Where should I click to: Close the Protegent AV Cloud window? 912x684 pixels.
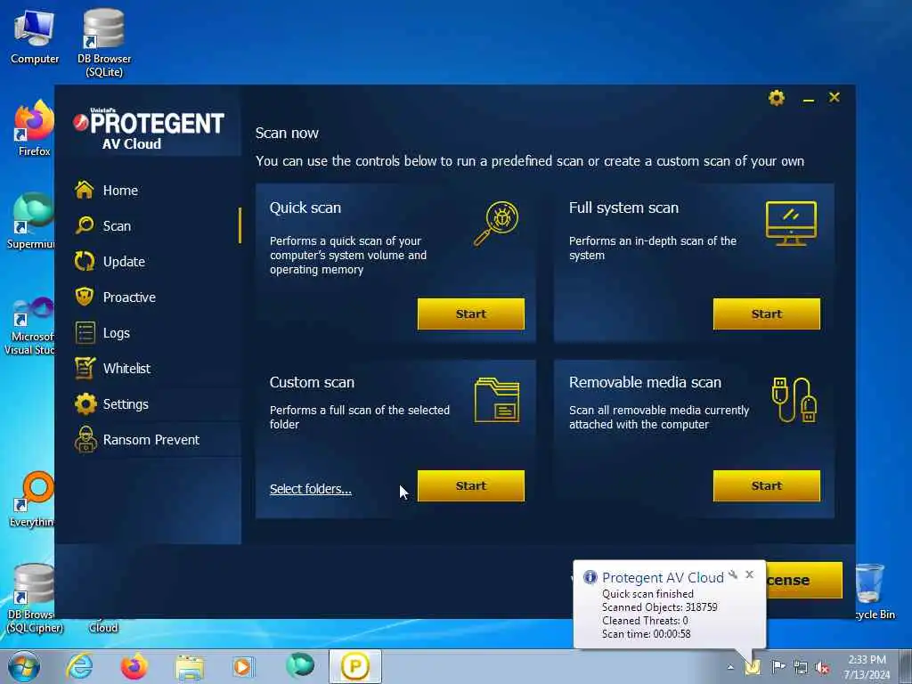tap(834, 97)
